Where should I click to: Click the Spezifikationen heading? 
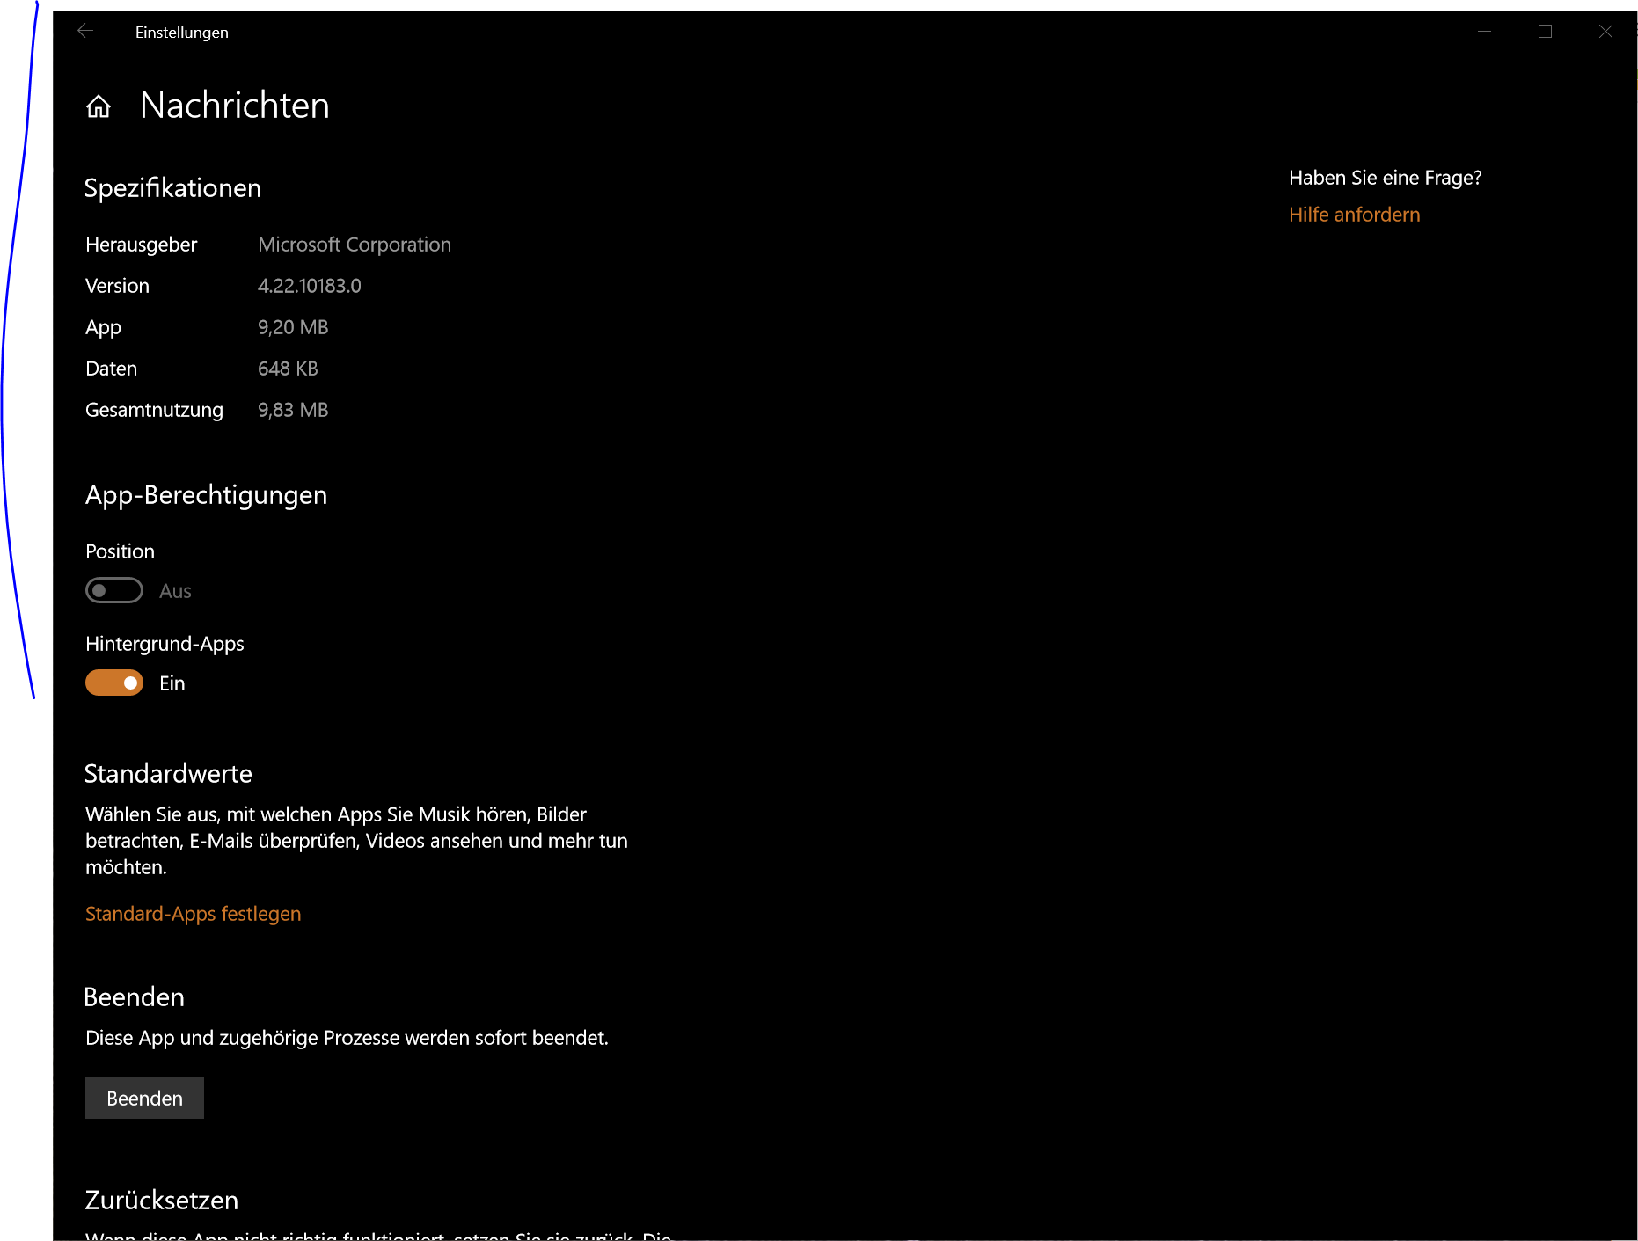(172, 188)
